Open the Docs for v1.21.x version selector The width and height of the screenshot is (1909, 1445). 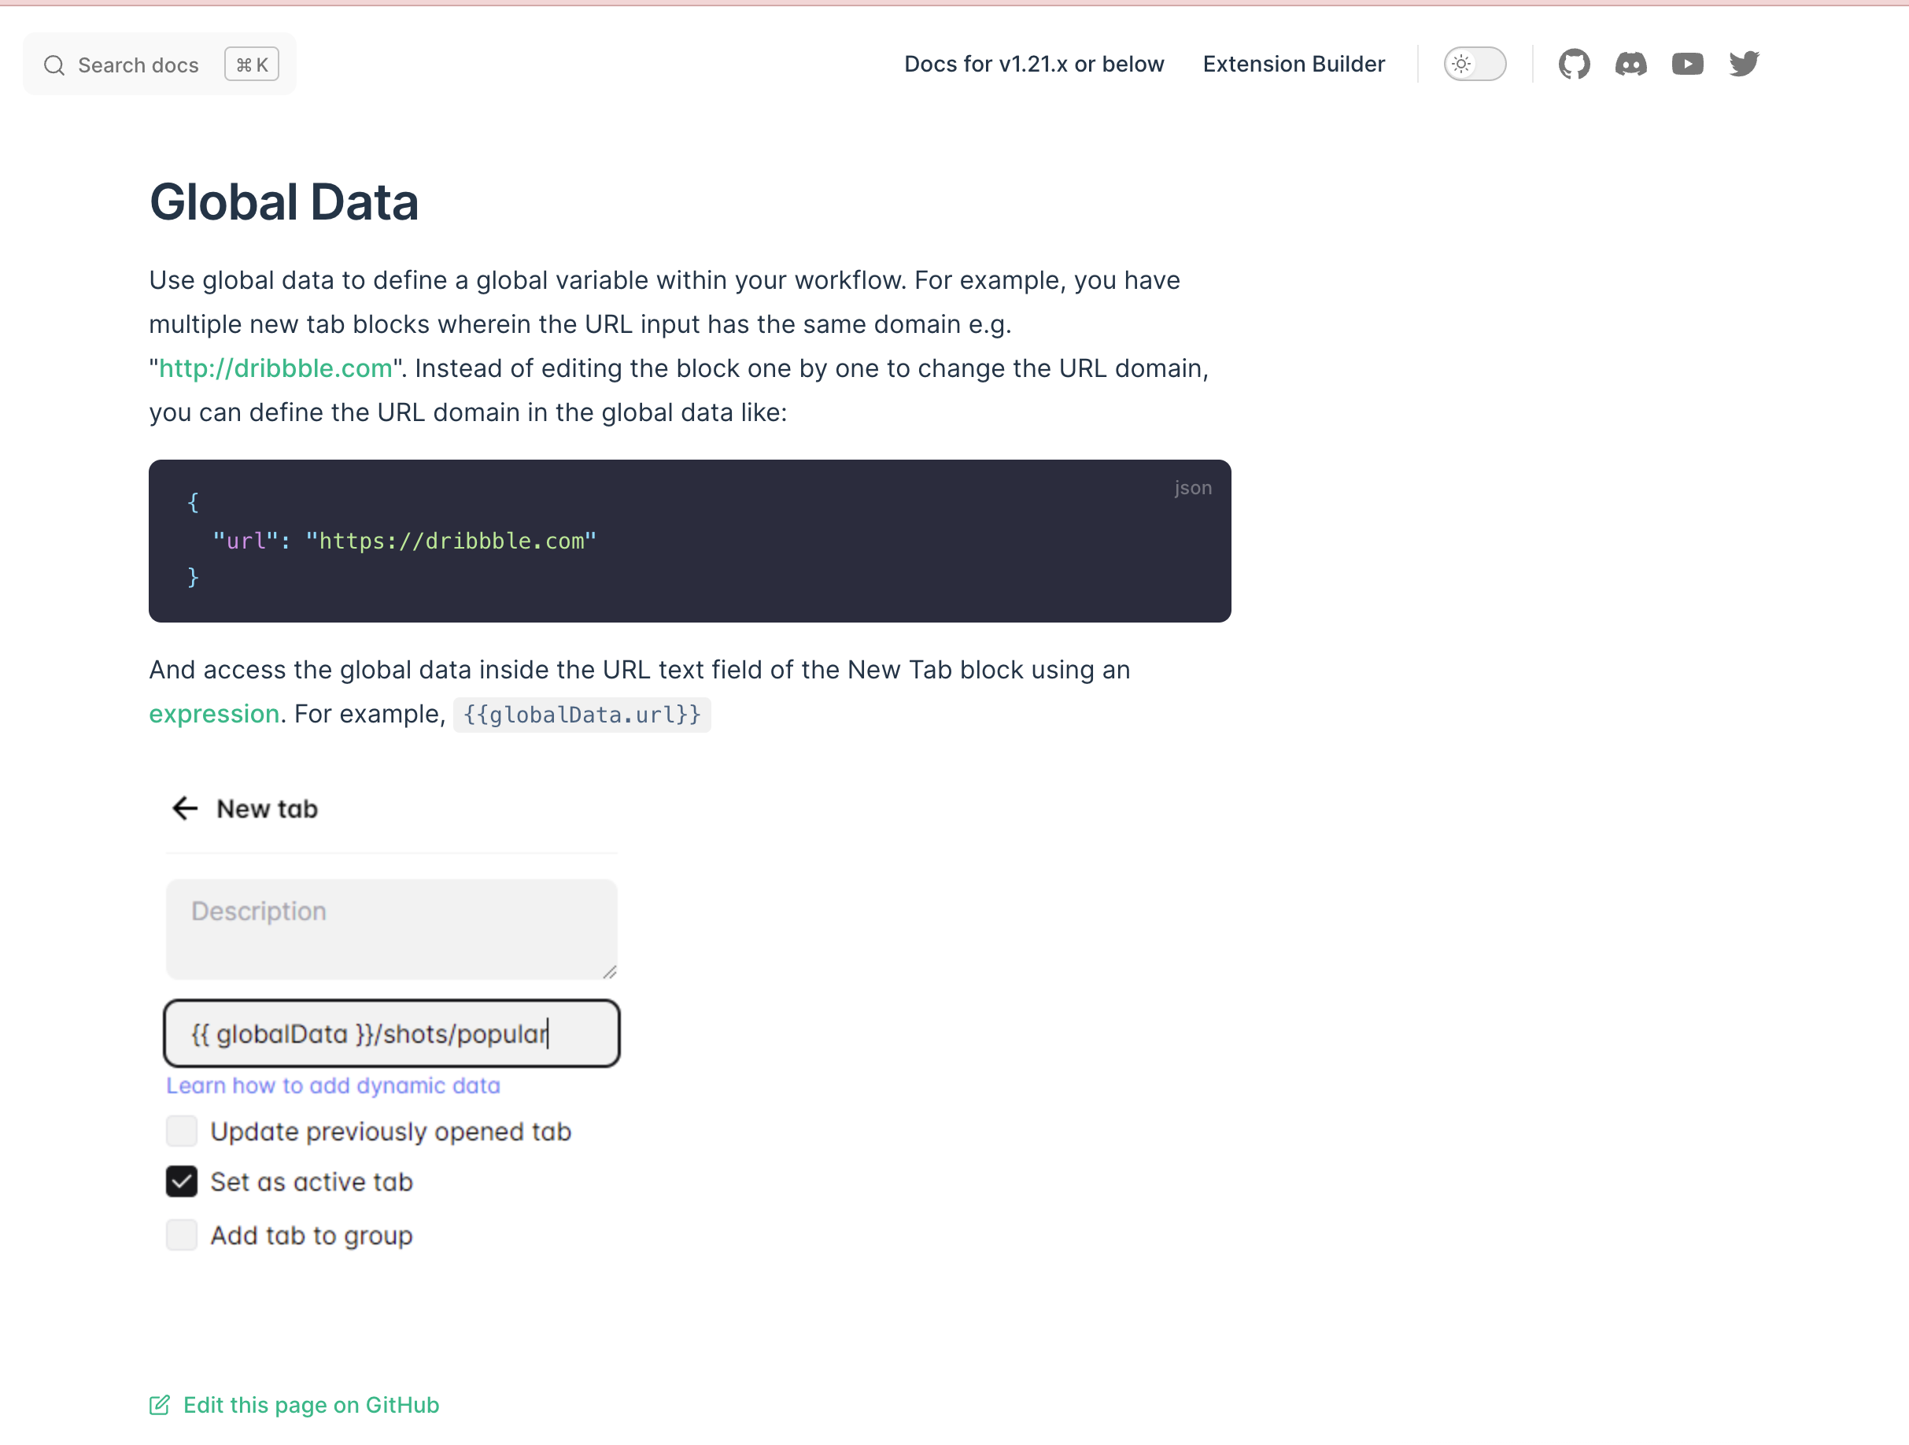point(1034,64)
